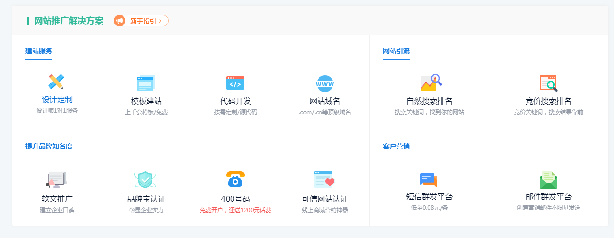Select the 网站引流 section heading
The image size is (614, 238).
click(x=396, y=51)
